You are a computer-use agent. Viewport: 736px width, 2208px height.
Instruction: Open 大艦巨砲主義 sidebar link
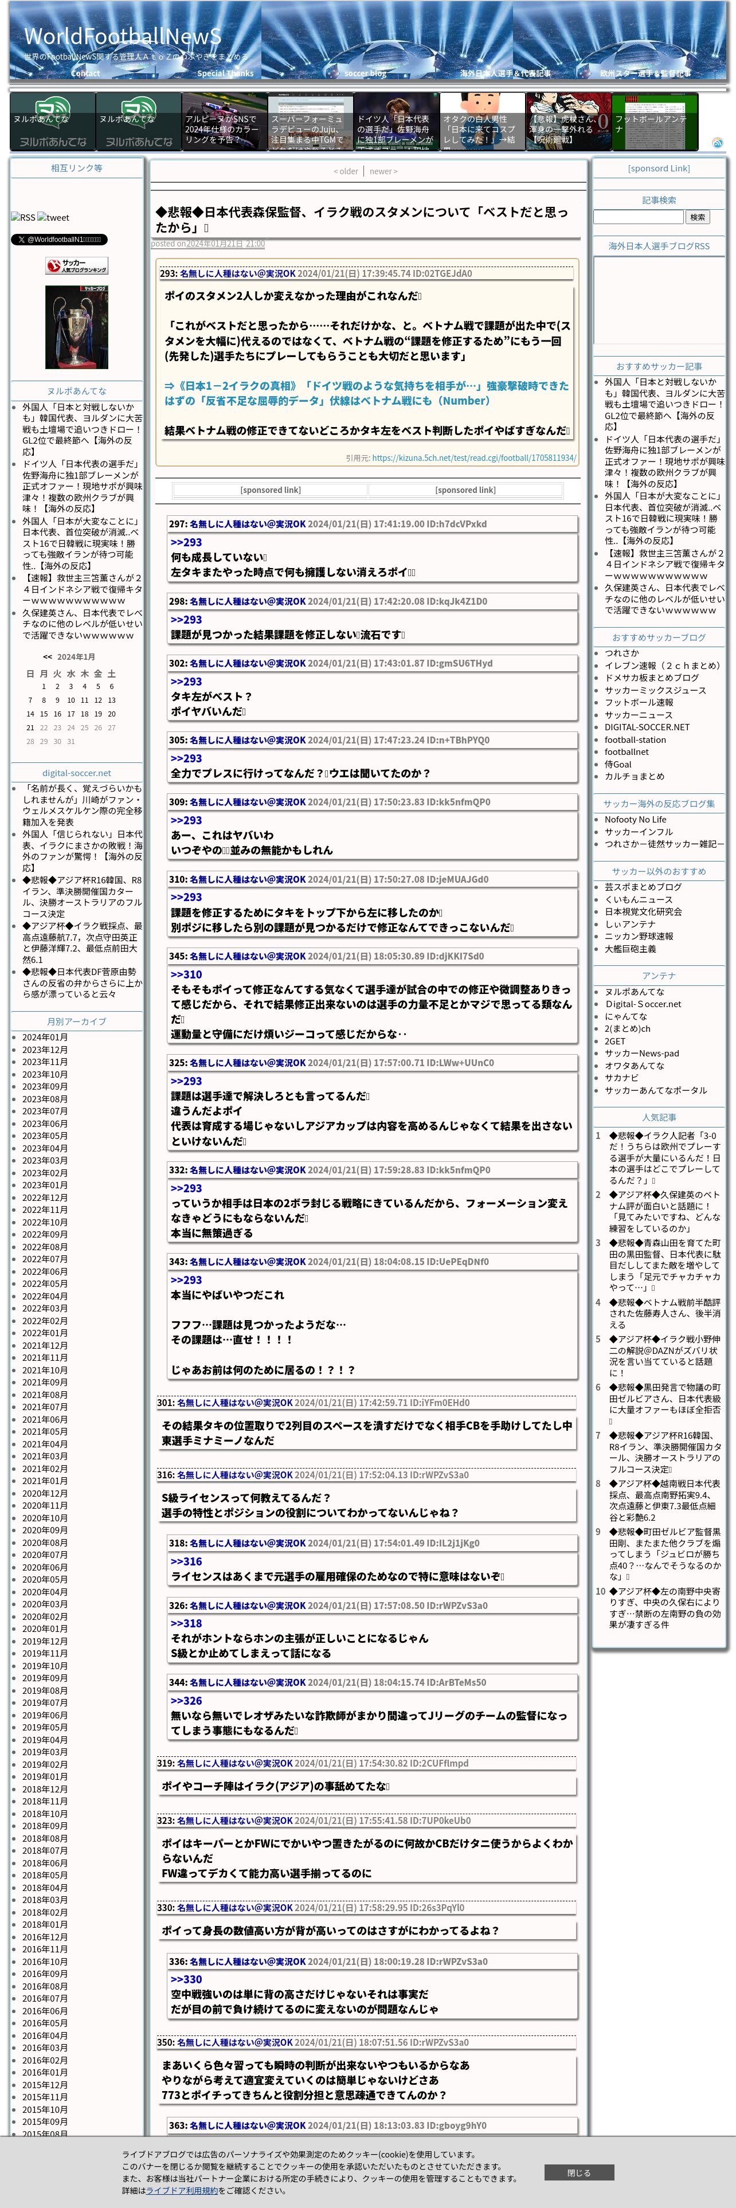631,949
